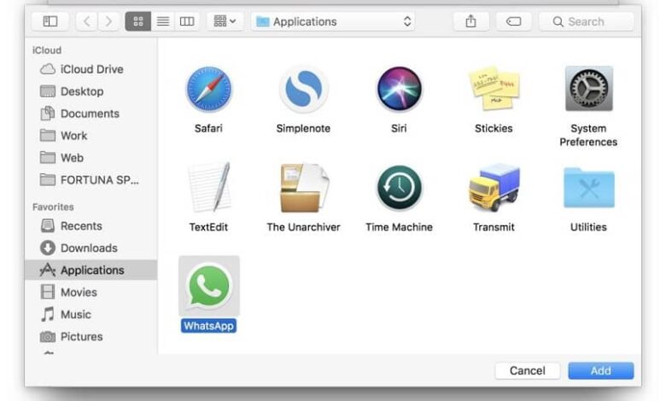Image resolution: width=666 pixels, height=401 pixels.
Task: Select the Stickies app icon
Action: coord(494,88)
